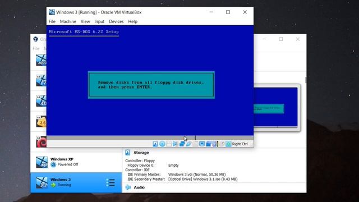Click the shared folders status icon
The width and height of the screenshot is (359, 202).
(195, 144)
